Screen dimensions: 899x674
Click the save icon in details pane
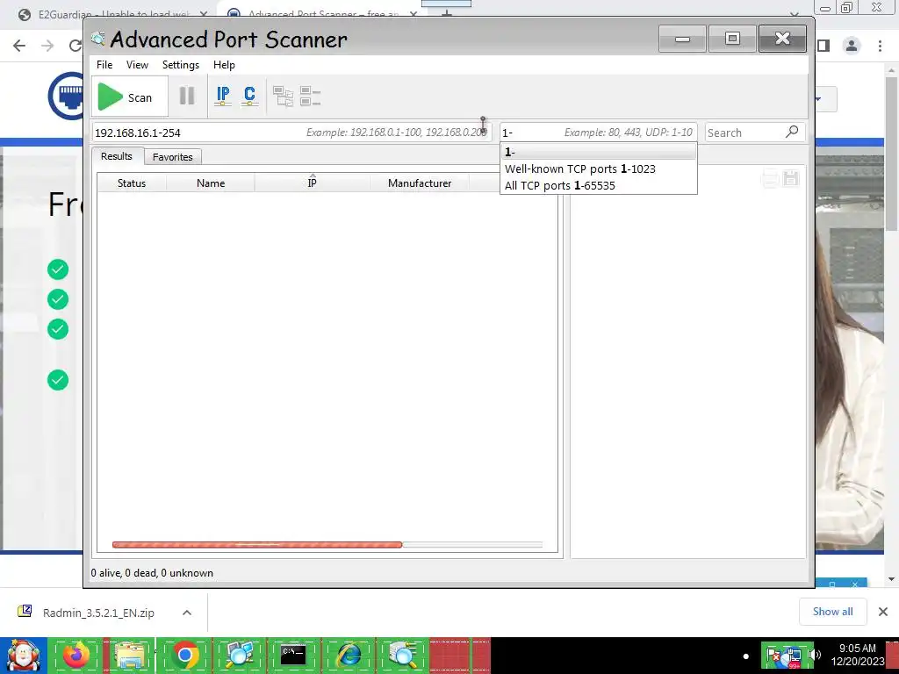791,178
